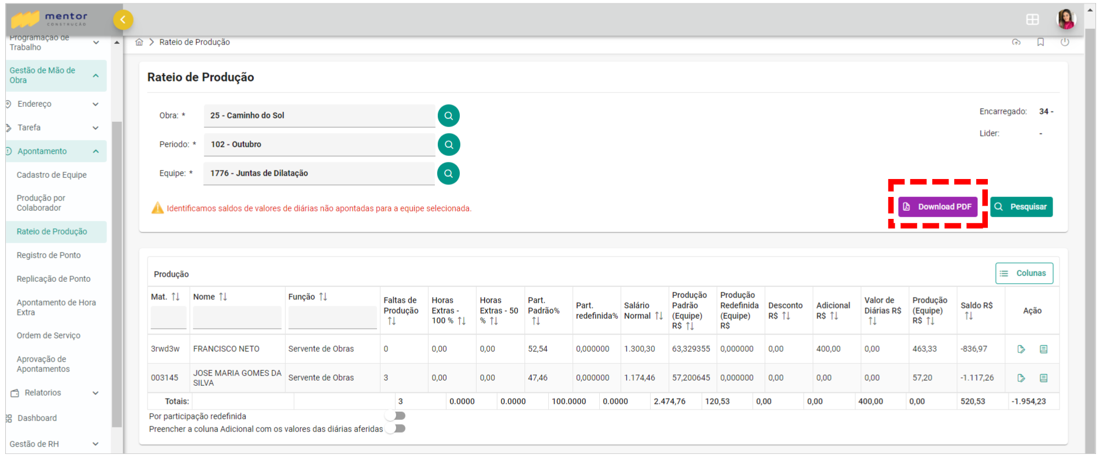Sort by Horas Extras 100% arrows
This screenshot has height=458, width=1100.
462,321
